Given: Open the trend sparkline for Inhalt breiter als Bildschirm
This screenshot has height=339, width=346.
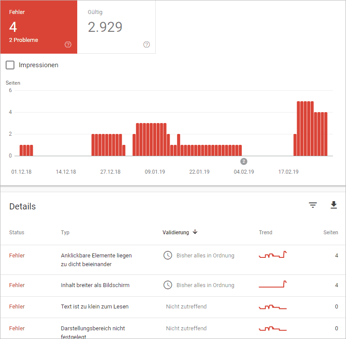Looking at the screenshot, I should 273,284.
